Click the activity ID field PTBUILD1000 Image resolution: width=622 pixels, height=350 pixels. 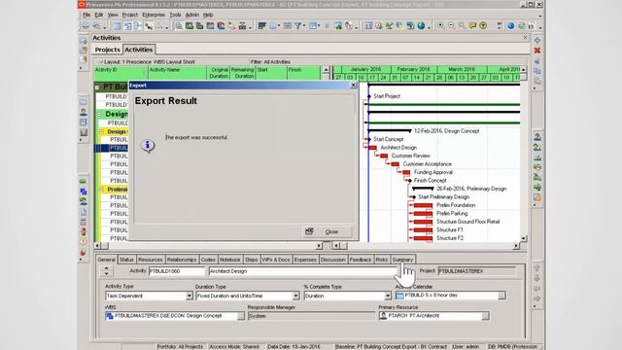tap(177, 271)
